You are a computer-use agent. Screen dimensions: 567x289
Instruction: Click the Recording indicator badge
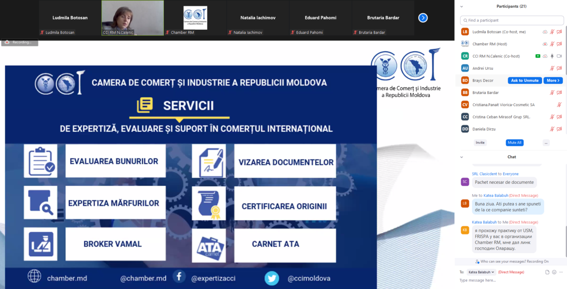[x=19, y=42]
